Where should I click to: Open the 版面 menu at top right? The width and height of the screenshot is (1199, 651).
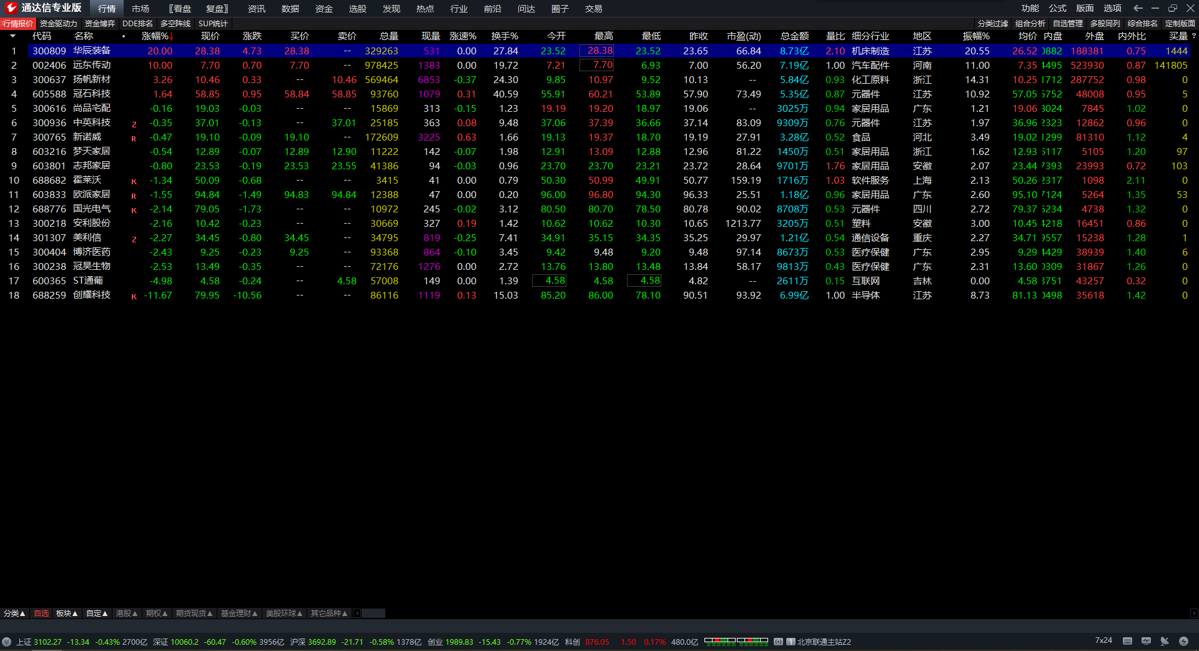pos(1085,8)
